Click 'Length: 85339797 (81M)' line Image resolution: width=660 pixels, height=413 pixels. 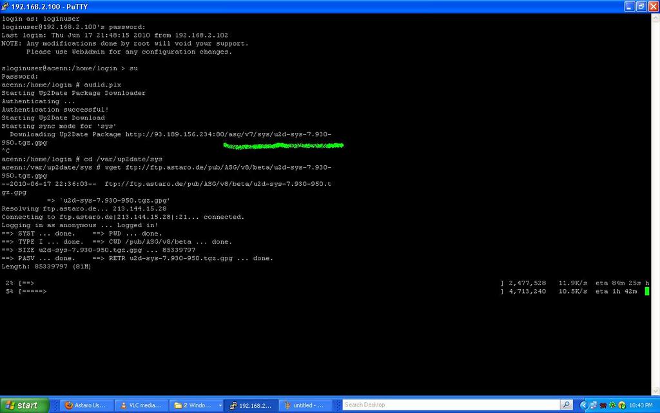click(x=46, y=267)
